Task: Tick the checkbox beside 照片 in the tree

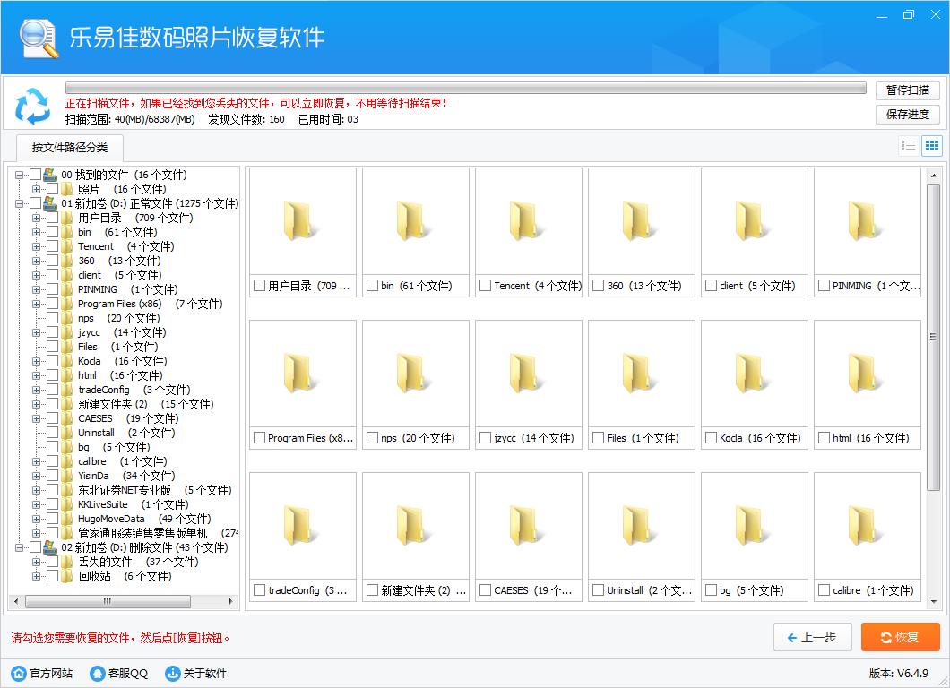Action: 50,189
